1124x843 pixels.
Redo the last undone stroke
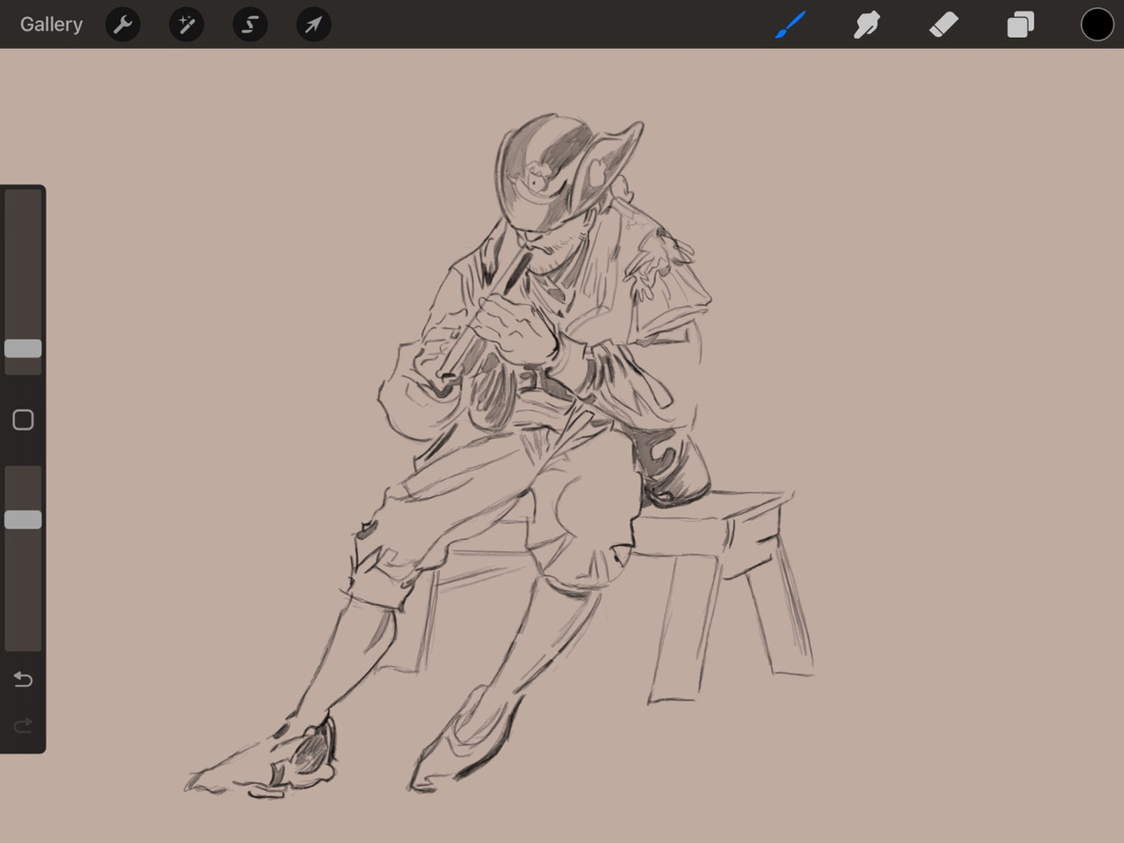coord(23,725)
